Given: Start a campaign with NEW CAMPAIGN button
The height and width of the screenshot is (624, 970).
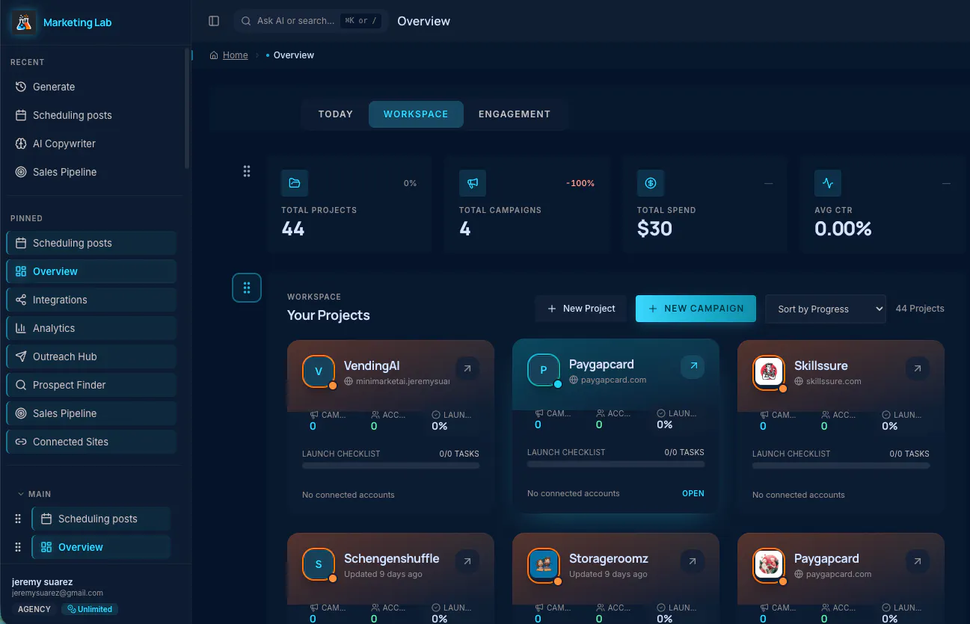Looking at the screenshot, I should [696, 309].
